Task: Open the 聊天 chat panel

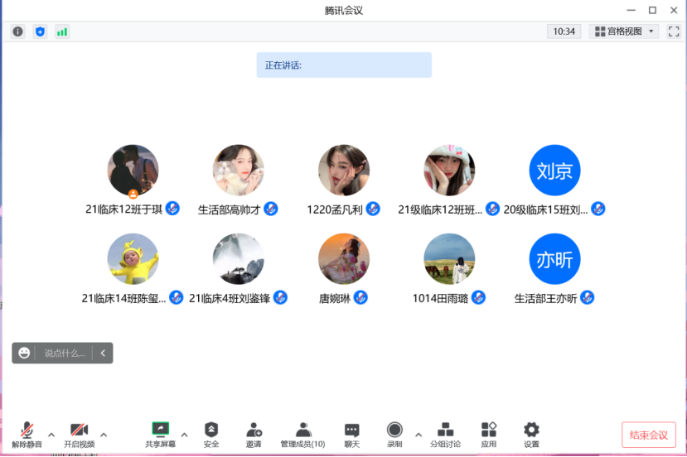Action: coord(351,434)
